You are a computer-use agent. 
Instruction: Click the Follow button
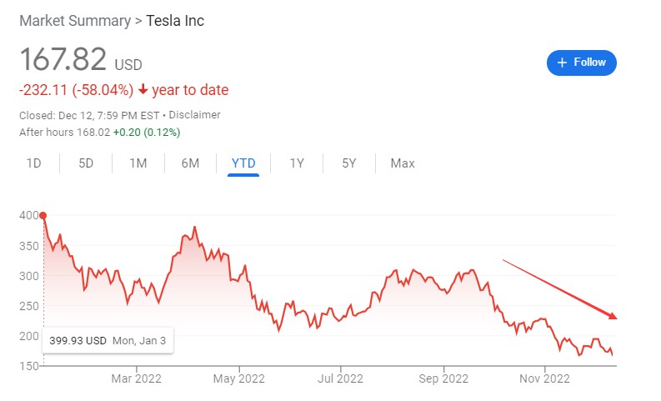coord(582,63)
